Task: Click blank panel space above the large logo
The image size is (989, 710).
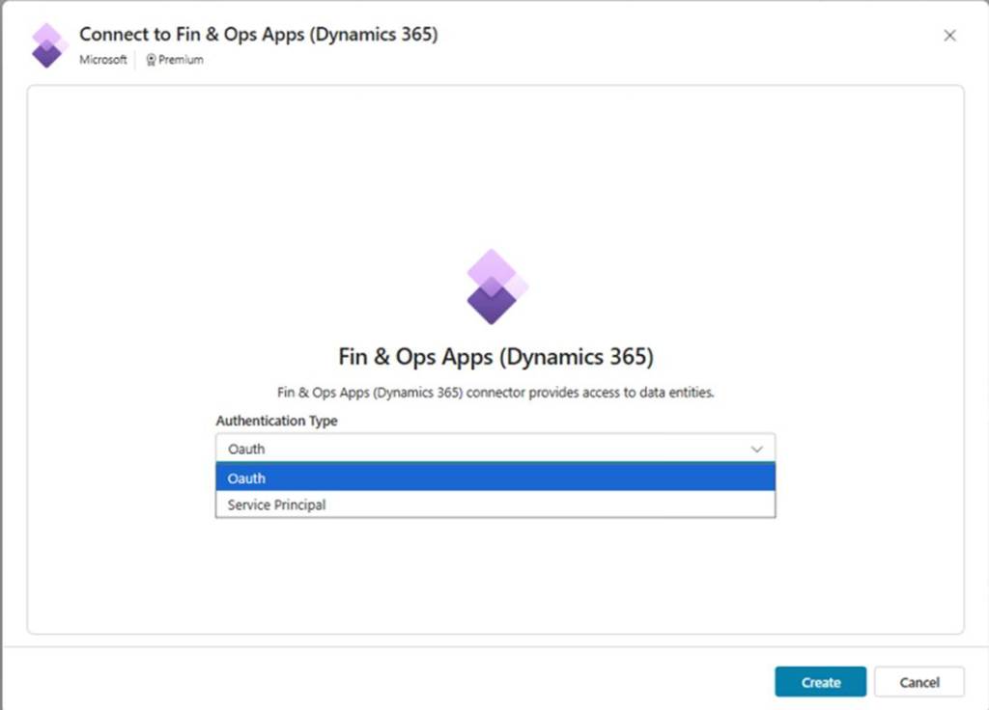Action: [494, 164]
